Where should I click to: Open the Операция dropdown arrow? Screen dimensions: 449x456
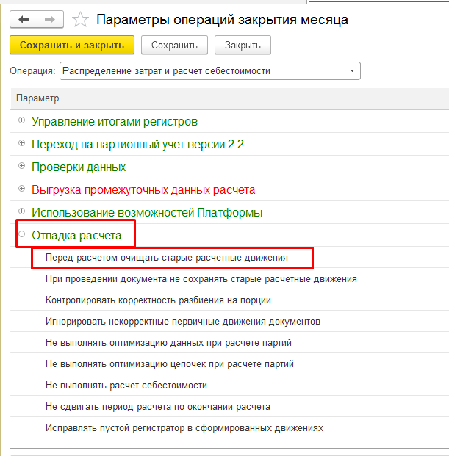[353, 71]
